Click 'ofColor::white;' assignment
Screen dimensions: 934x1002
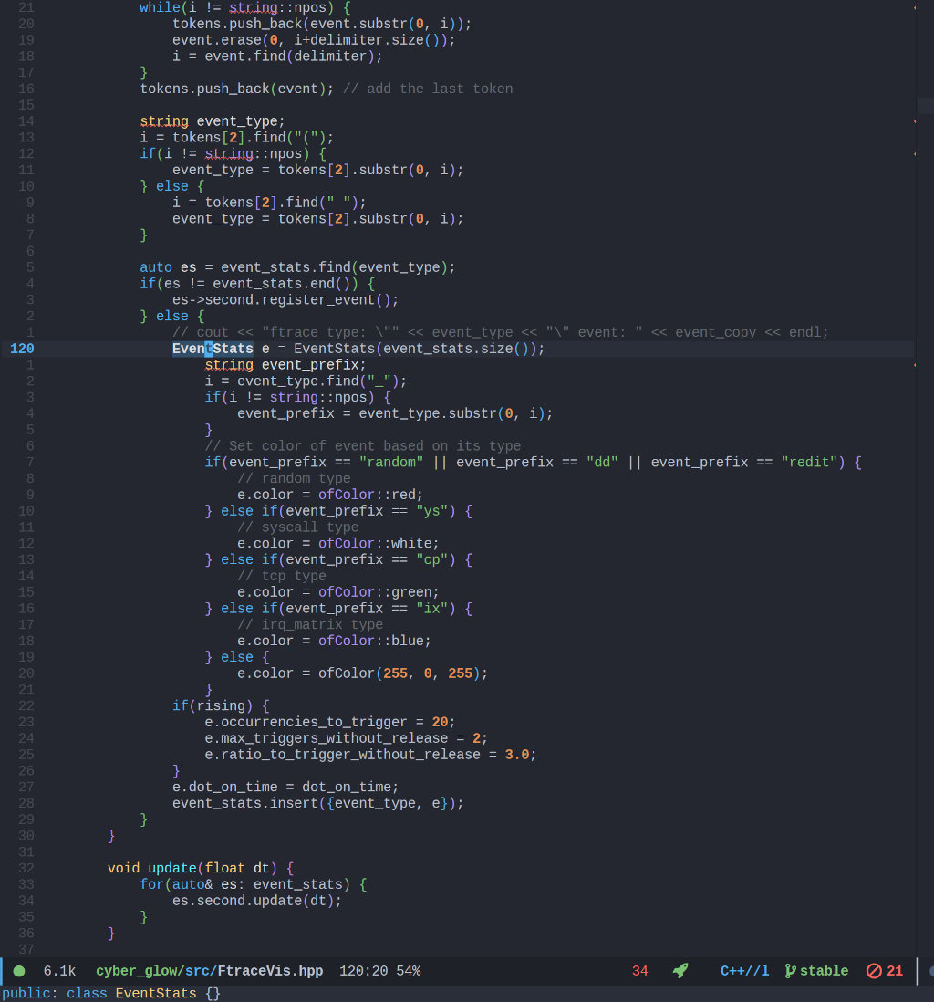point(379,543)
